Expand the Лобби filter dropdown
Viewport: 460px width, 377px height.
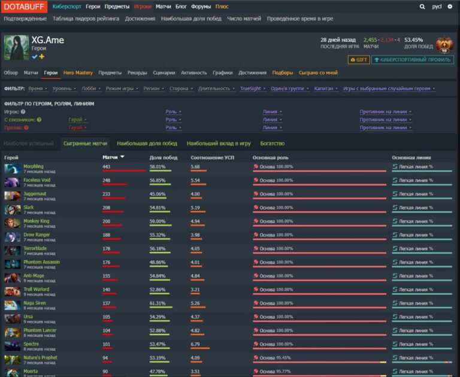click(91, 89)
